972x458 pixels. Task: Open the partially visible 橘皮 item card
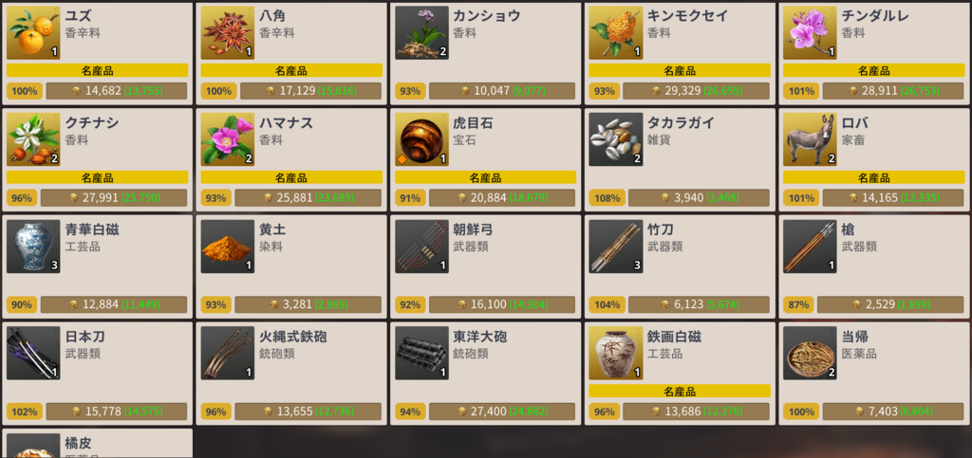(x=98, y=444)
